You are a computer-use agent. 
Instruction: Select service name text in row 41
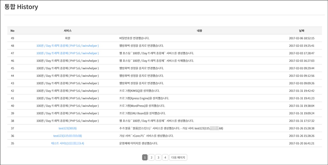68,98
